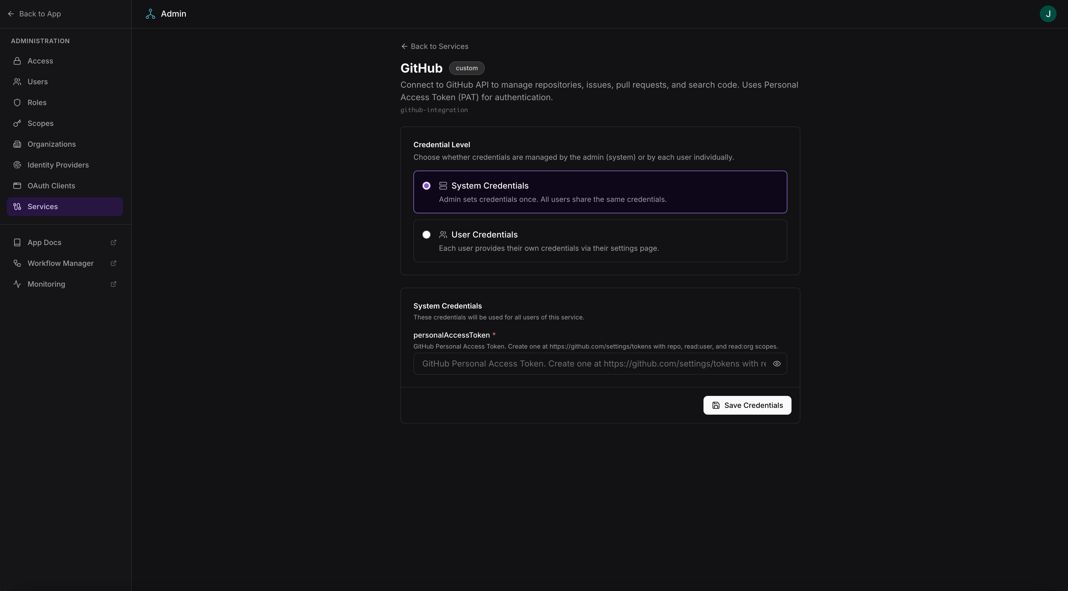The height and width of the screenshot is (591, 1068).
Task: Open the Access menu item
Action: click(x=65, y=61)
